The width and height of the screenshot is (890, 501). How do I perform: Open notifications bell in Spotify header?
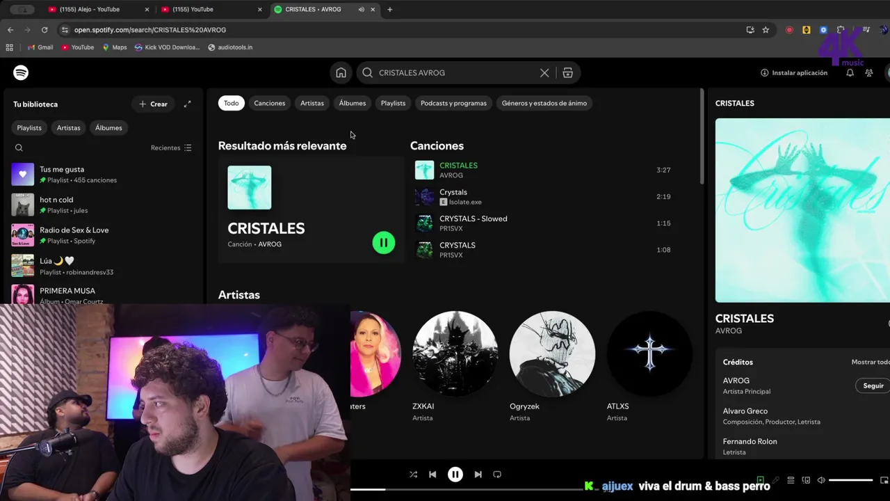tap(850, 72)
